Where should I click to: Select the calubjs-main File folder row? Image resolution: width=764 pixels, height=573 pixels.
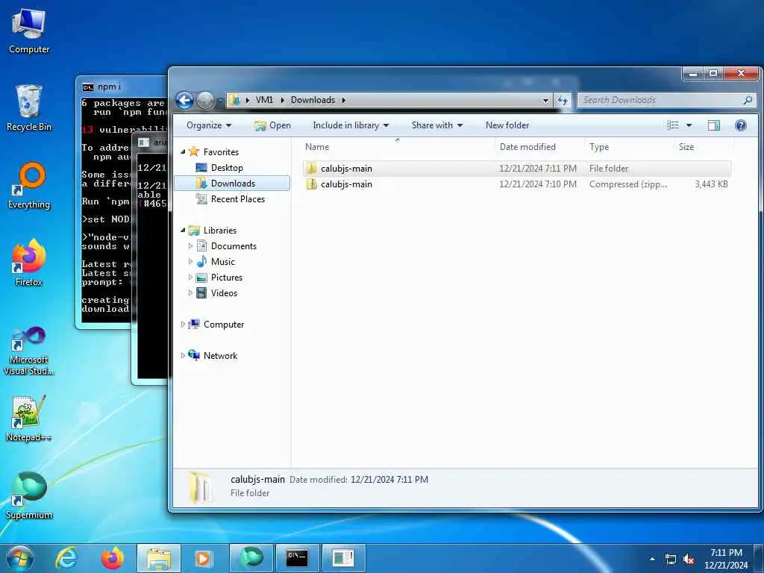click(516, 169)
